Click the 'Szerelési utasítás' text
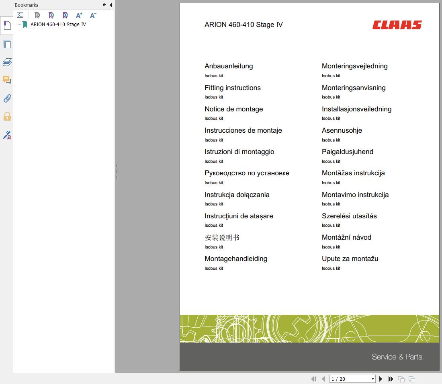 pyautogui.click(x=349, y=216)
